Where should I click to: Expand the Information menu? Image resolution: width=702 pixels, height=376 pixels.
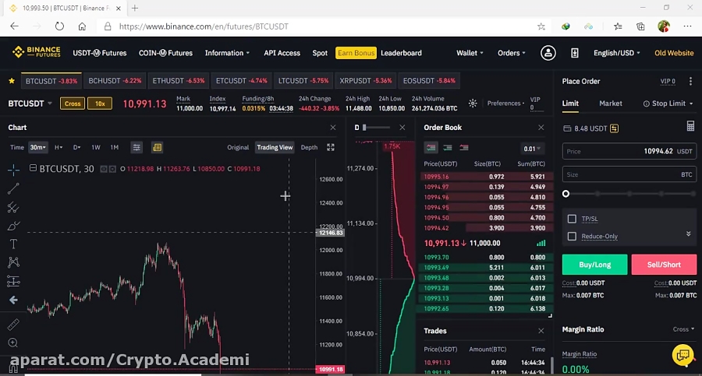[227, 53]
